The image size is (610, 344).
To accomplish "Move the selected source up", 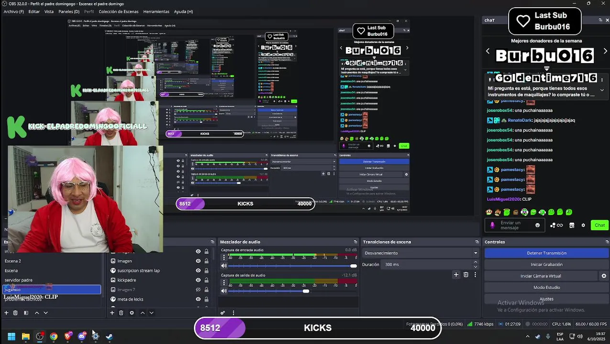I will pos(142,313).
